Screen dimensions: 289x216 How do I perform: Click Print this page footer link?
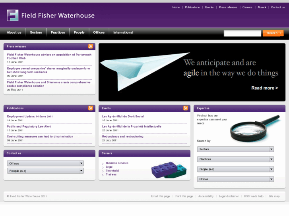[184, 196]
